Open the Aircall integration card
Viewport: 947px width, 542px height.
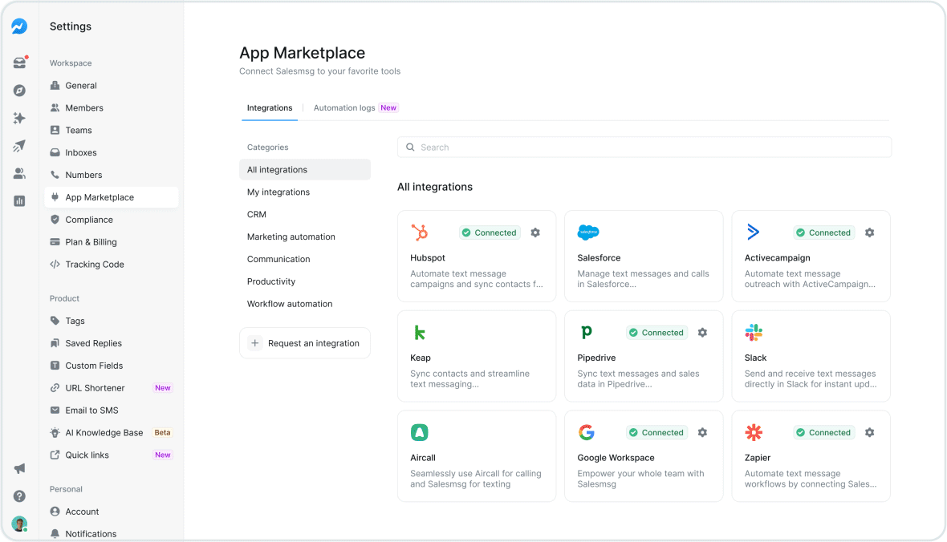477,456
